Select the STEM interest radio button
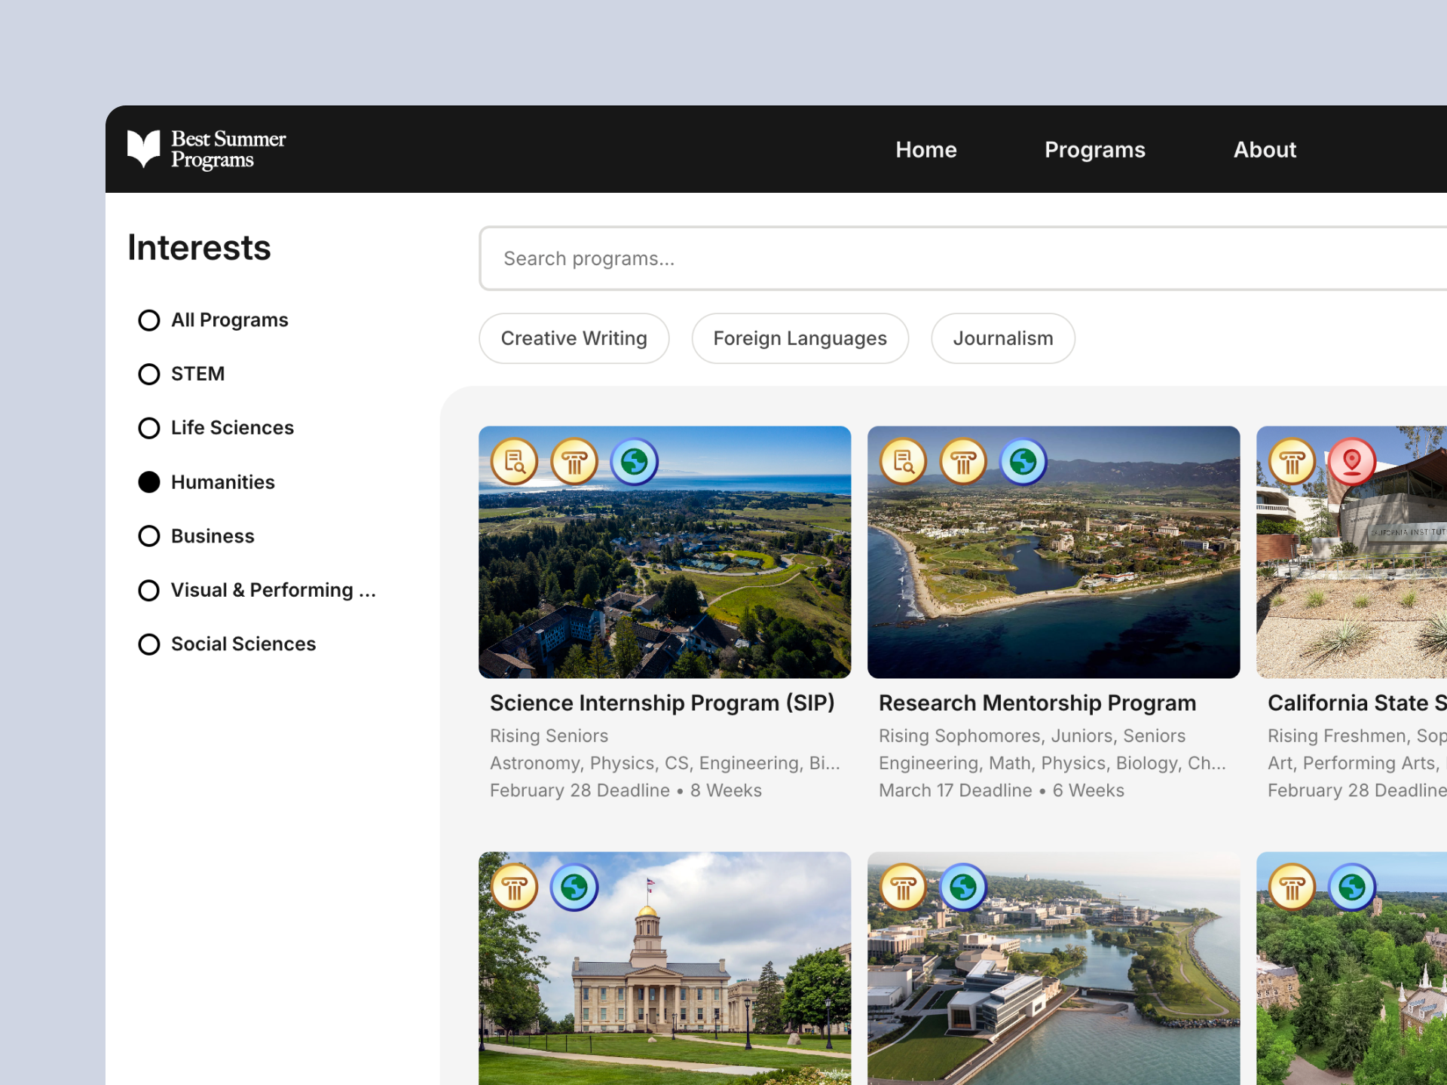The height and width of the screenshot is (1085, 1447). (x=149, y=374)
